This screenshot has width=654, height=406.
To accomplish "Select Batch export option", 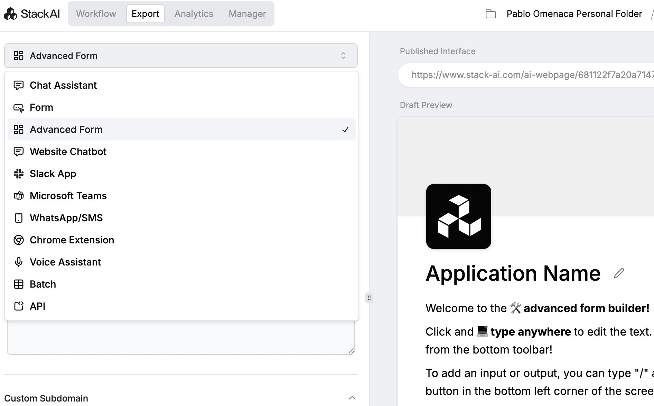I will coord(181,284).
